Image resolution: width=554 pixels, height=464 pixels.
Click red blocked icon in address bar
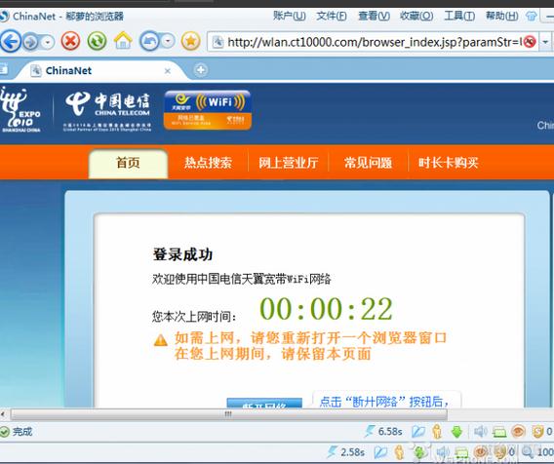click(530, 42)
